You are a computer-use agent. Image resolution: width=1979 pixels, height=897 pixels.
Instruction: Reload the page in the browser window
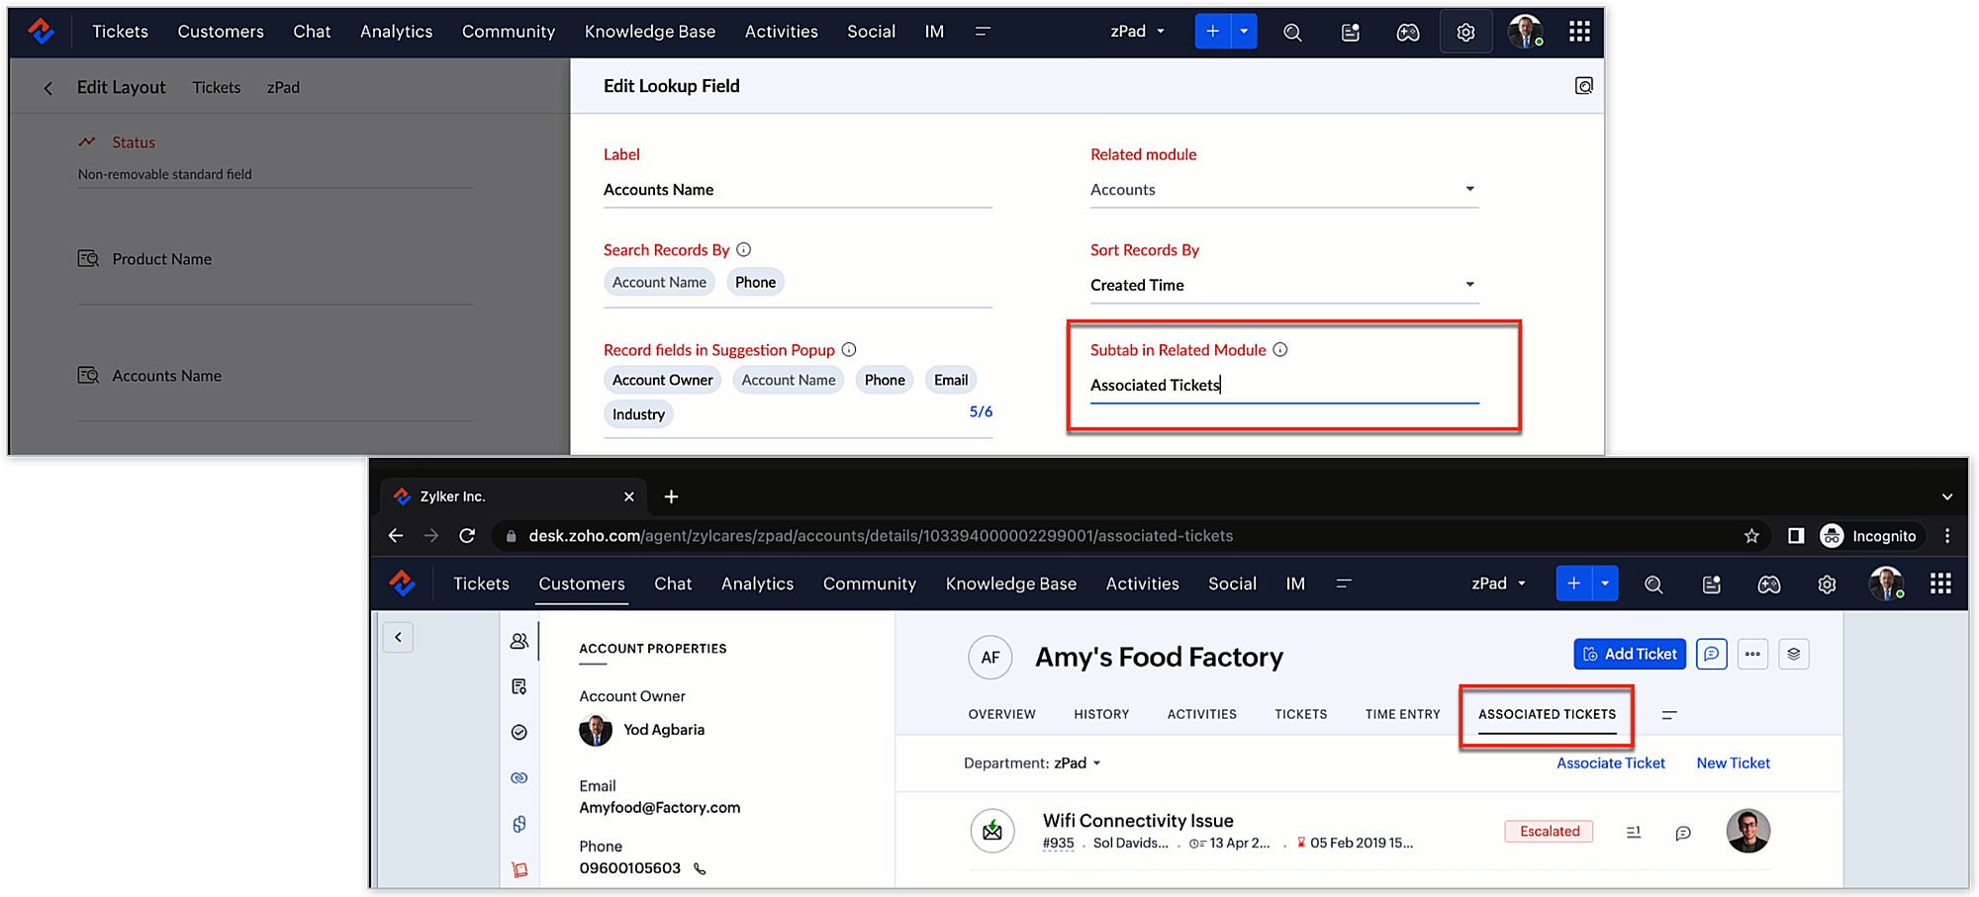pos(467,536)
